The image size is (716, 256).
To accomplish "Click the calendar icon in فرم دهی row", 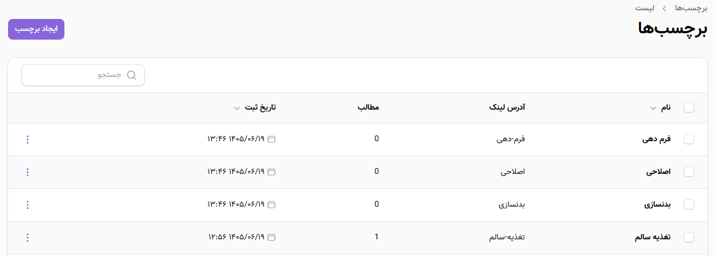I will click(x=272, y=139).
